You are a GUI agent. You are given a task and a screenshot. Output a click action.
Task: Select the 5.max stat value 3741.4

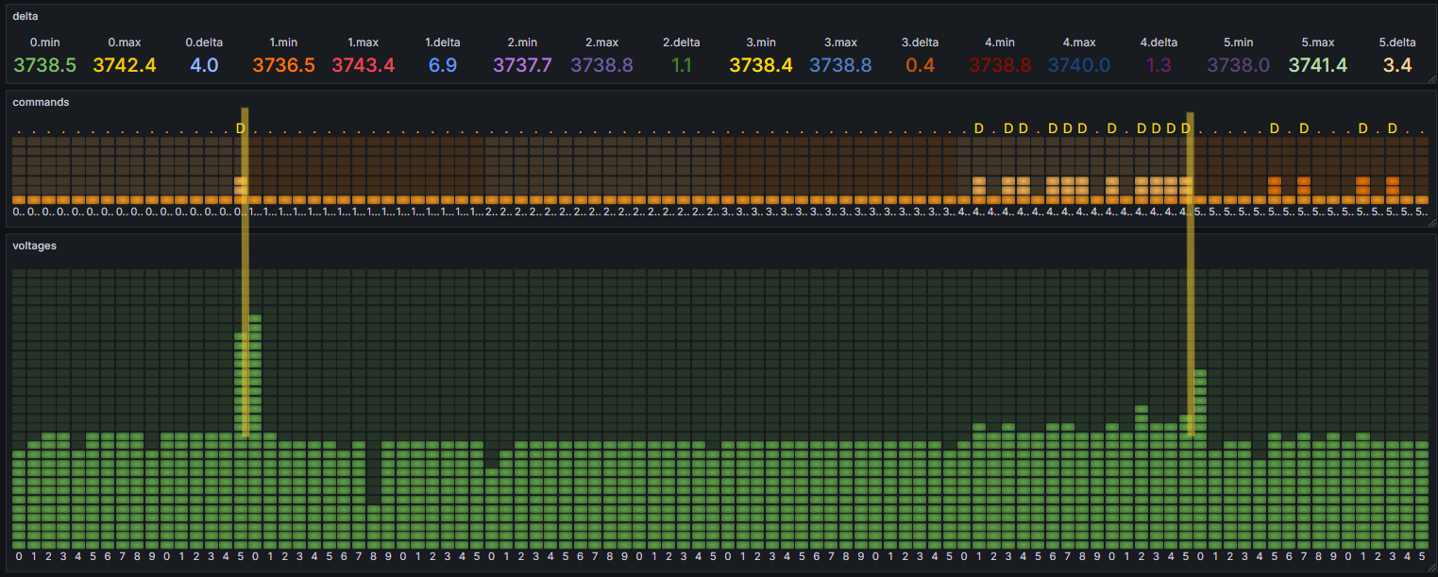pos(1317,65)
